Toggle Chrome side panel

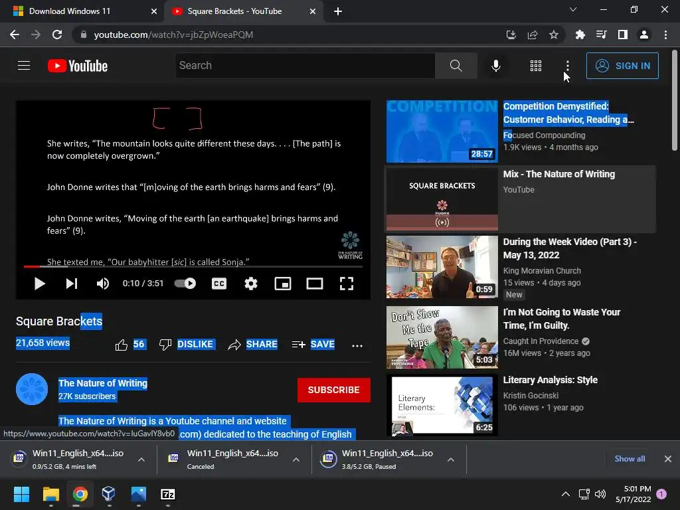tap(622, 35)
